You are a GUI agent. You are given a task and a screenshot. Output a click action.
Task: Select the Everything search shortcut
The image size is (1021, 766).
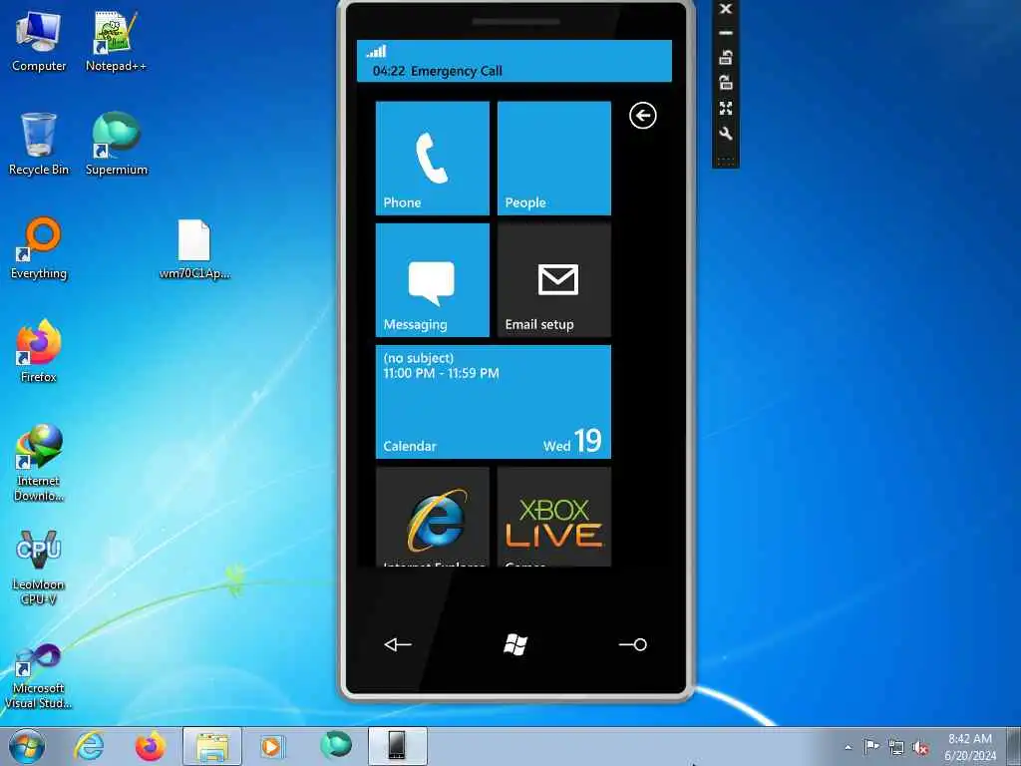tap(39, 248)
